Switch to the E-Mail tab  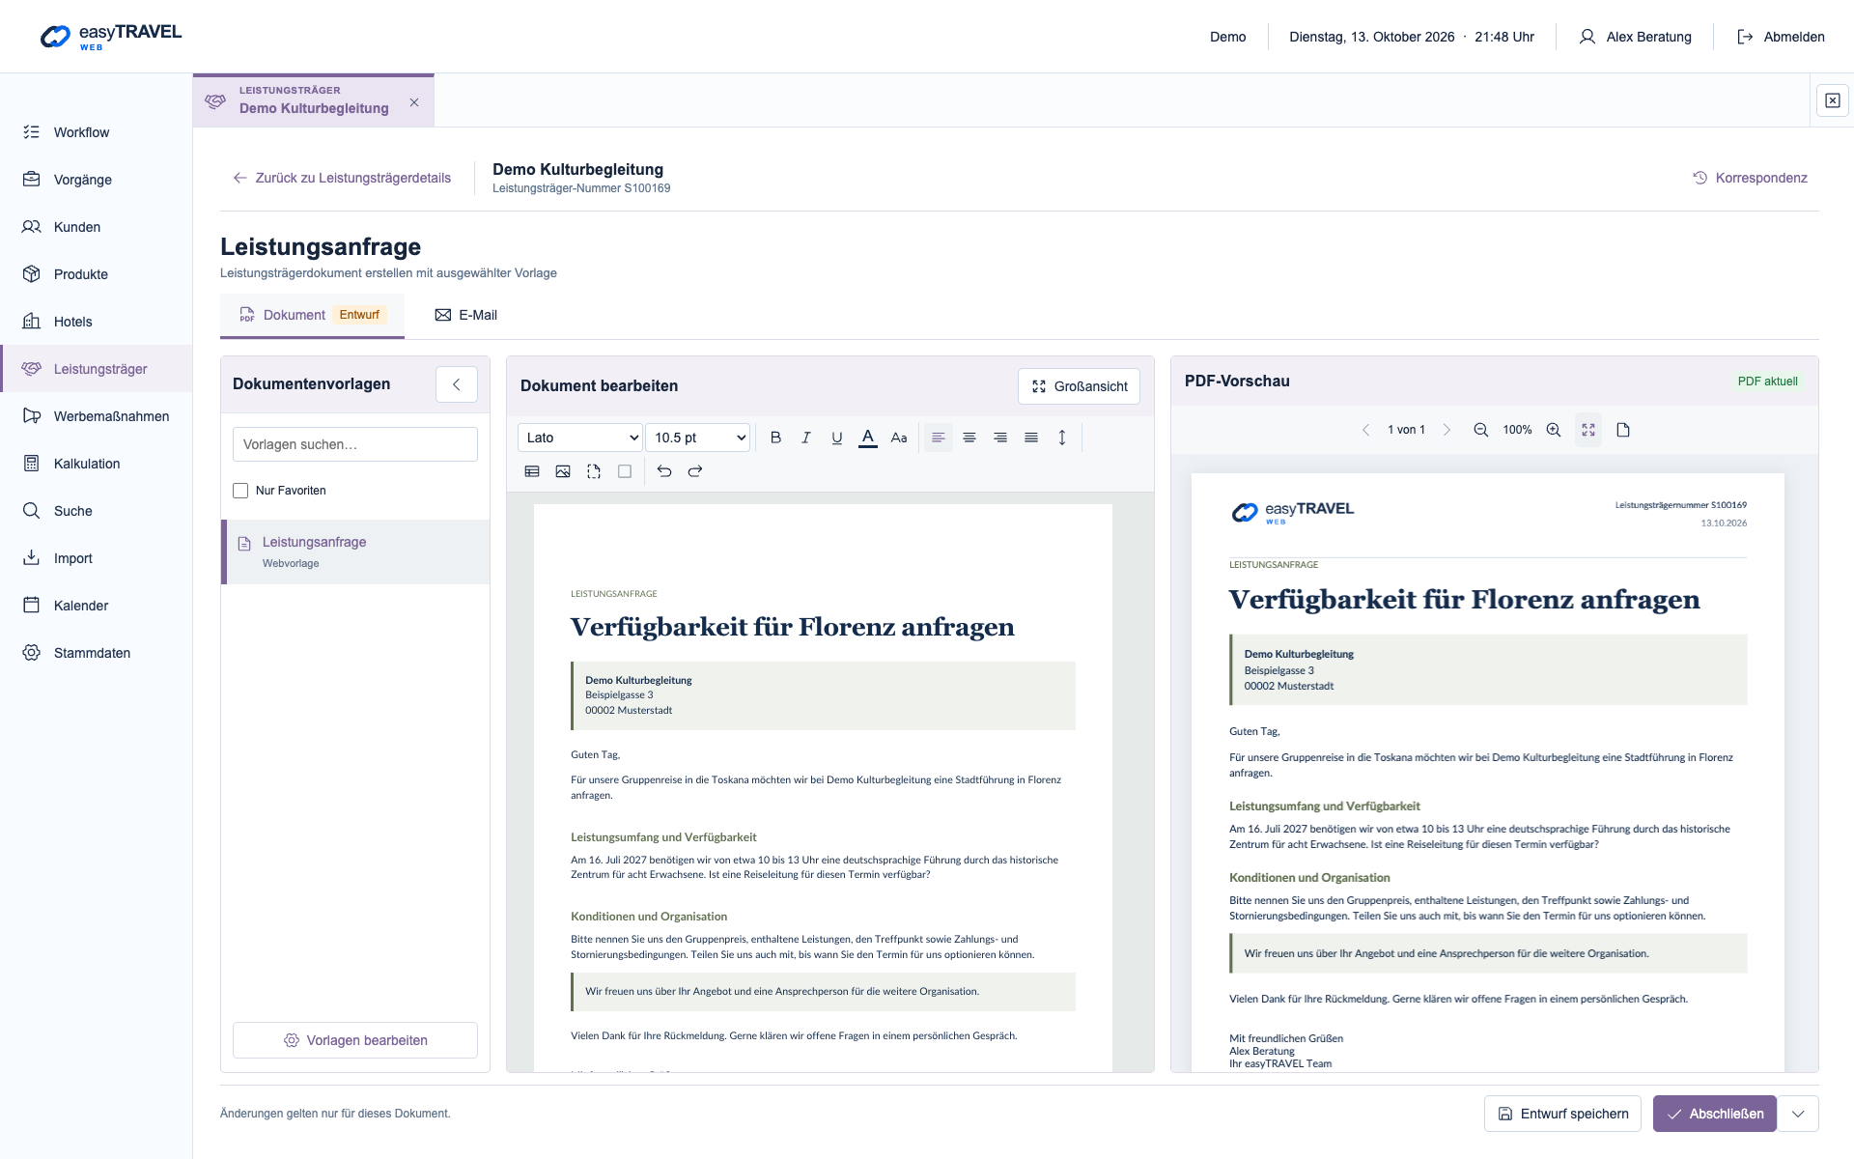point(466,315)
